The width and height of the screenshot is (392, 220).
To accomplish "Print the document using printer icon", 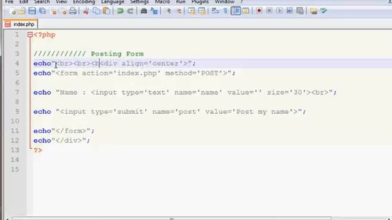I will click(73, 11).
